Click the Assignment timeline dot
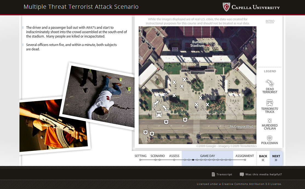305x189 pixels. pyautogui.click(x=245, y=160)
